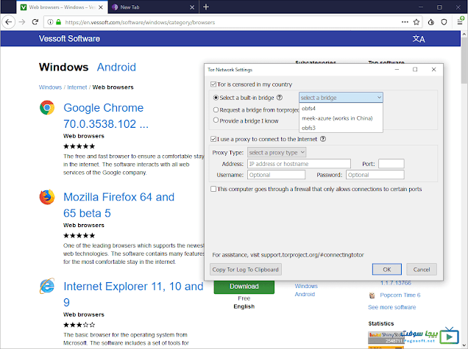Screen dimensions: 468x349
Task: Click the page vertical scrollbar thumb
Action: (464, 61)
